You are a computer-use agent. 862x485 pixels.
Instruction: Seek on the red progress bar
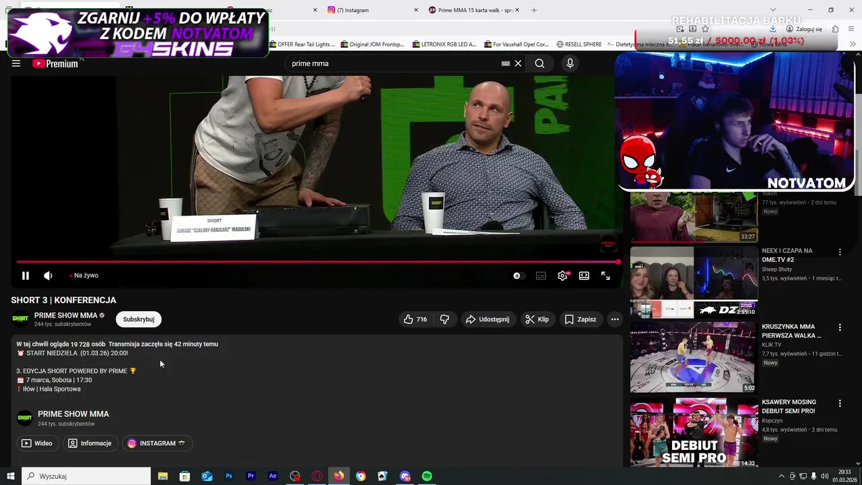pos(317,261)
